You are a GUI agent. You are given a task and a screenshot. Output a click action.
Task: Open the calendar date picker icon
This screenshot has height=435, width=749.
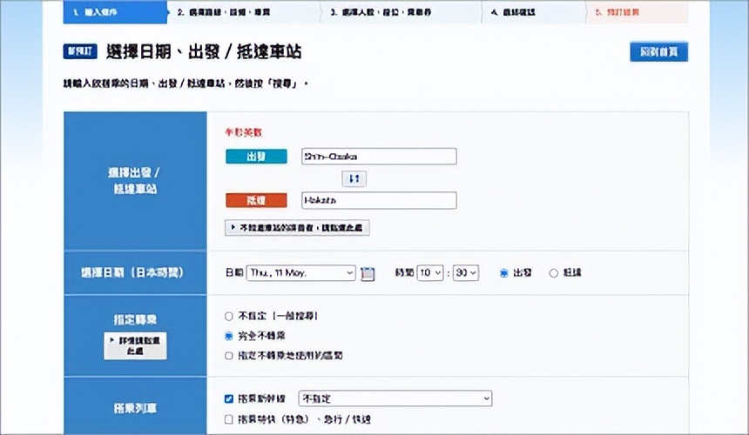[368, 273]
